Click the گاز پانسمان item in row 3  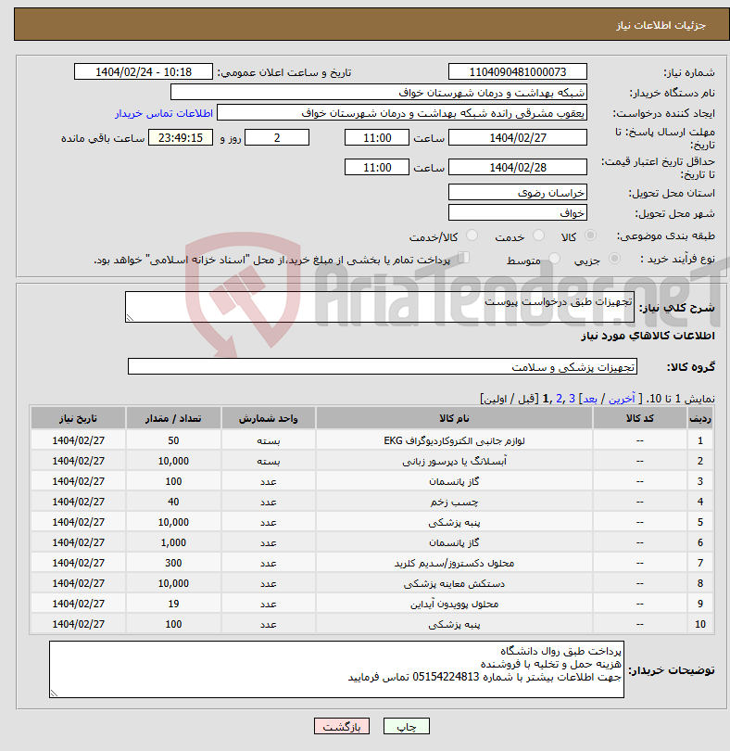[x=454, y=481]
